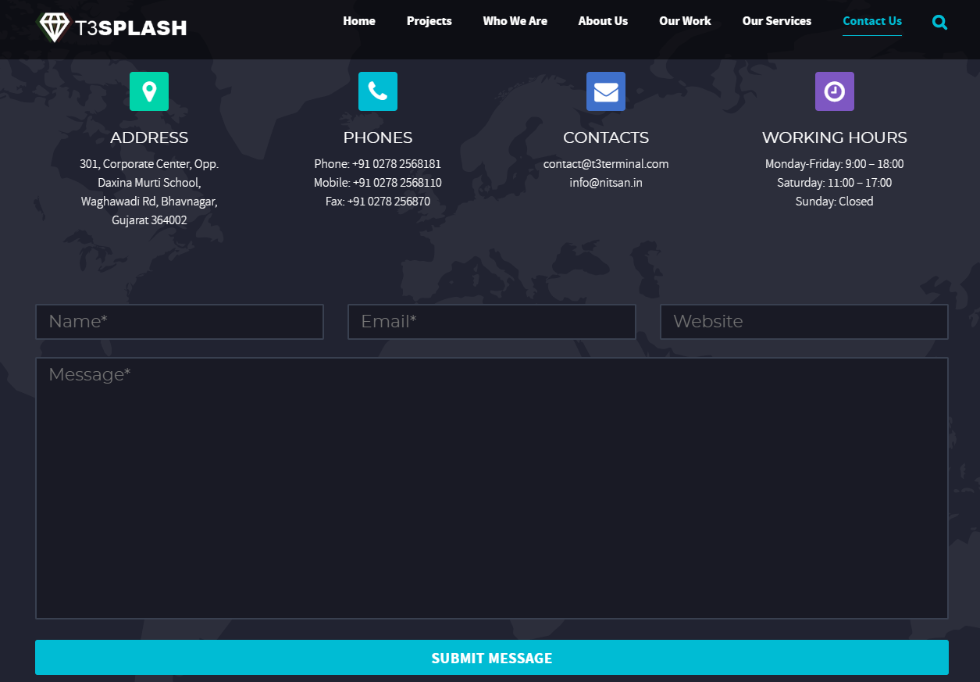Open the search magnifier icon
The width and height of the screenshot is (980, 682).
pyautogui.click(x=939, y=23)
